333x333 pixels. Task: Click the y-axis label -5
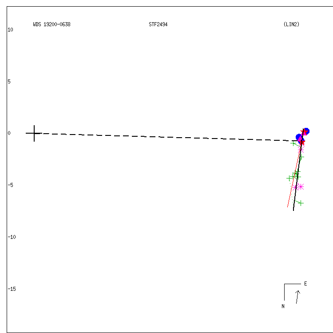click(x=10, y=185)
